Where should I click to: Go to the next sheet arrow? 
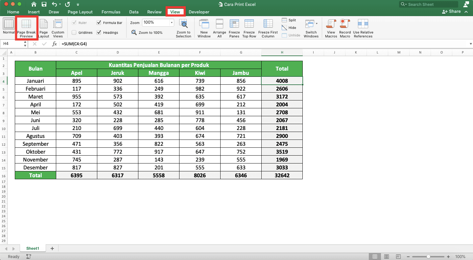13,249
